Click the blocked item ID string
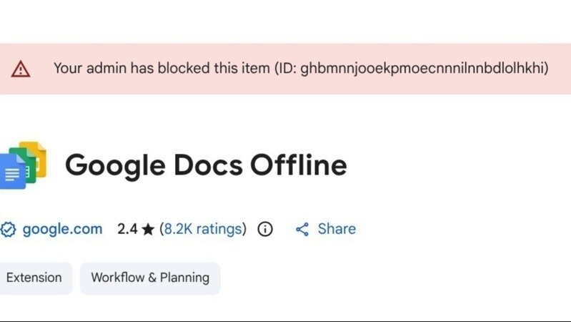Viewport: 571px width, 322px height. click(424, 69)
